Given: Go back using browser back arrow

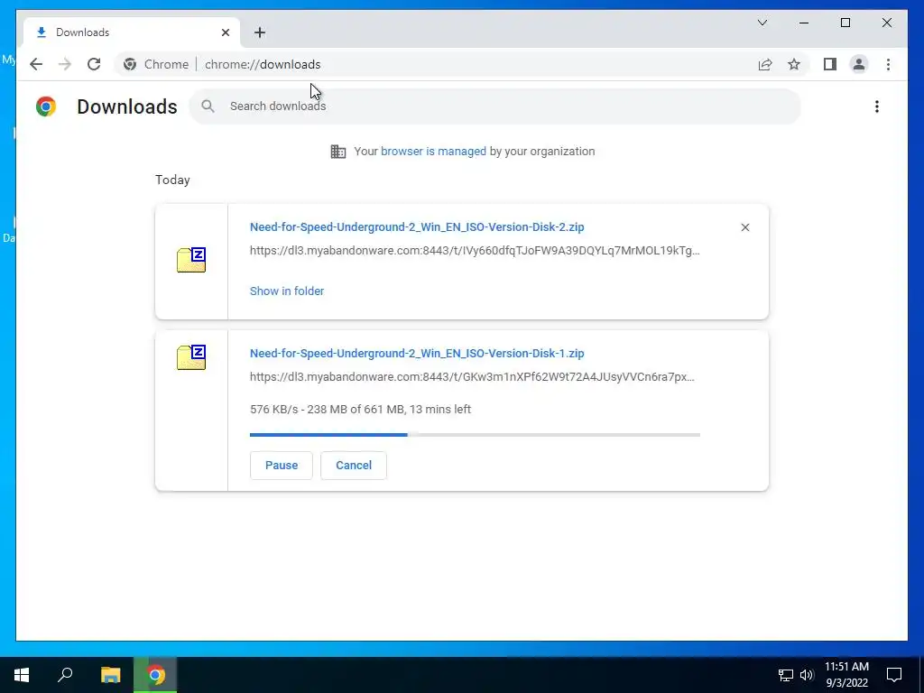Looking at the screenshot, I should click(36, 64).
